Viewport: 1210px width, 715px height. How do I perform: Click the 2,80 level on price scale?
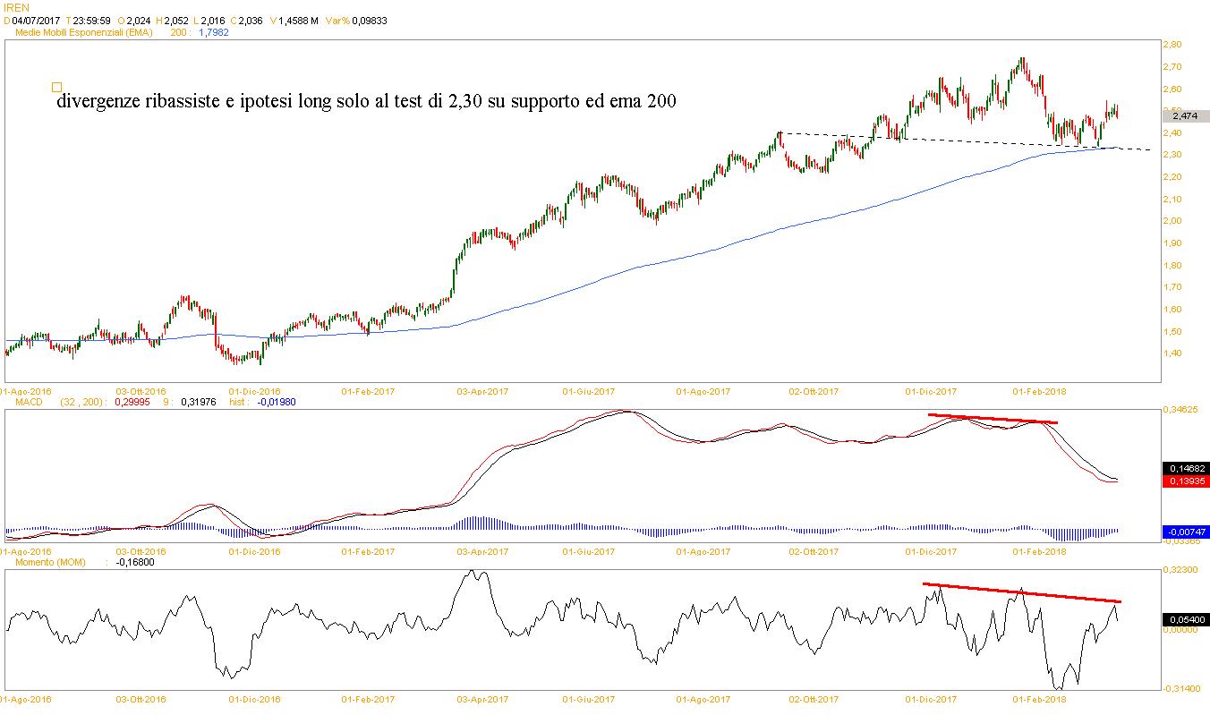(1172, 45)
